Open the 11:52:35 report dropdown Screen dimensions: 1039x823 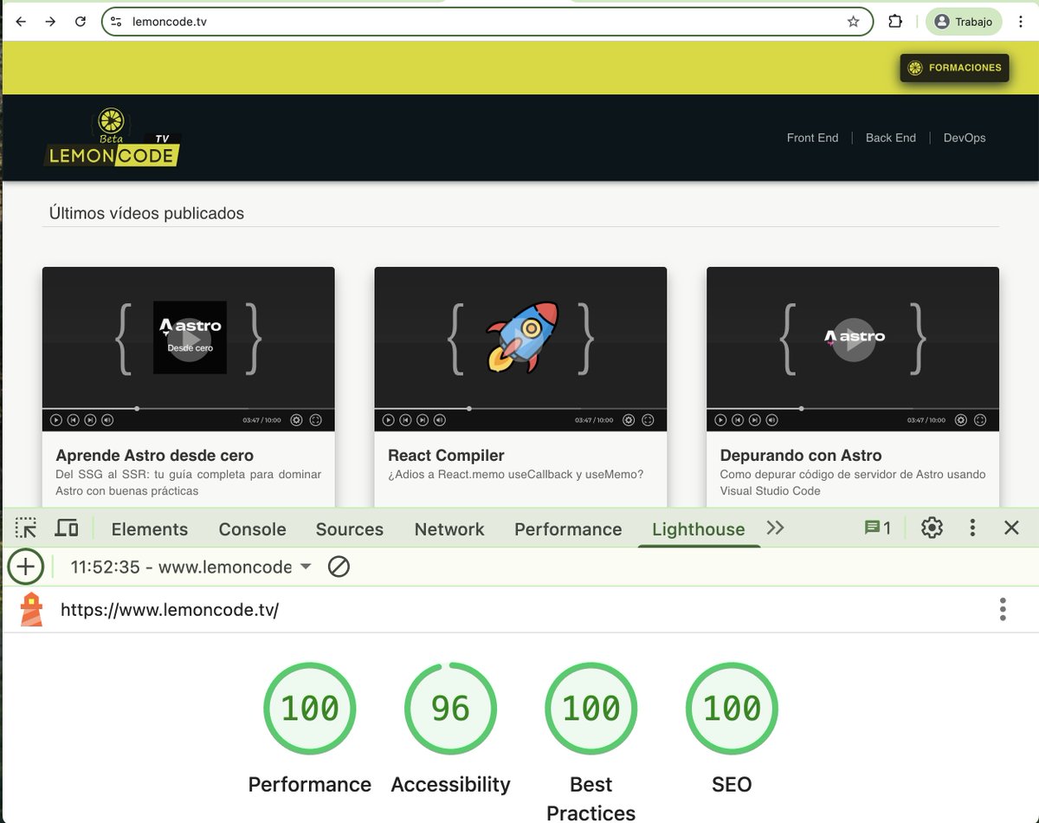click(190, 567)
